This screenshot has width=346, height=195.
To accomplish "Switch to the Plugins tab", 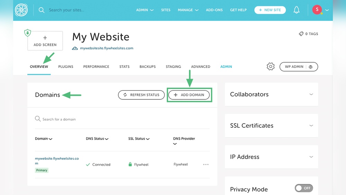I will (x=66, y=67).
